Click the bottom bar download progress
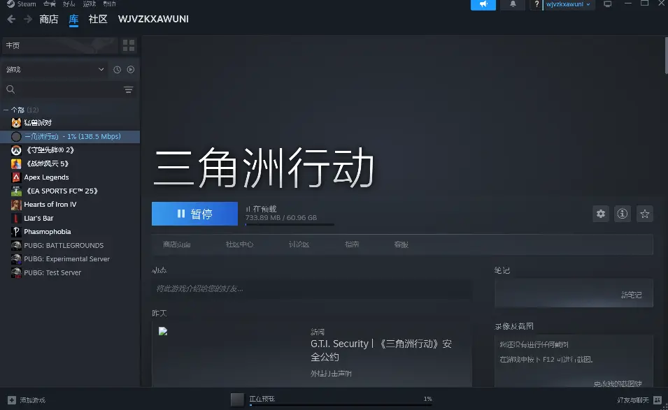 point(341,404)
